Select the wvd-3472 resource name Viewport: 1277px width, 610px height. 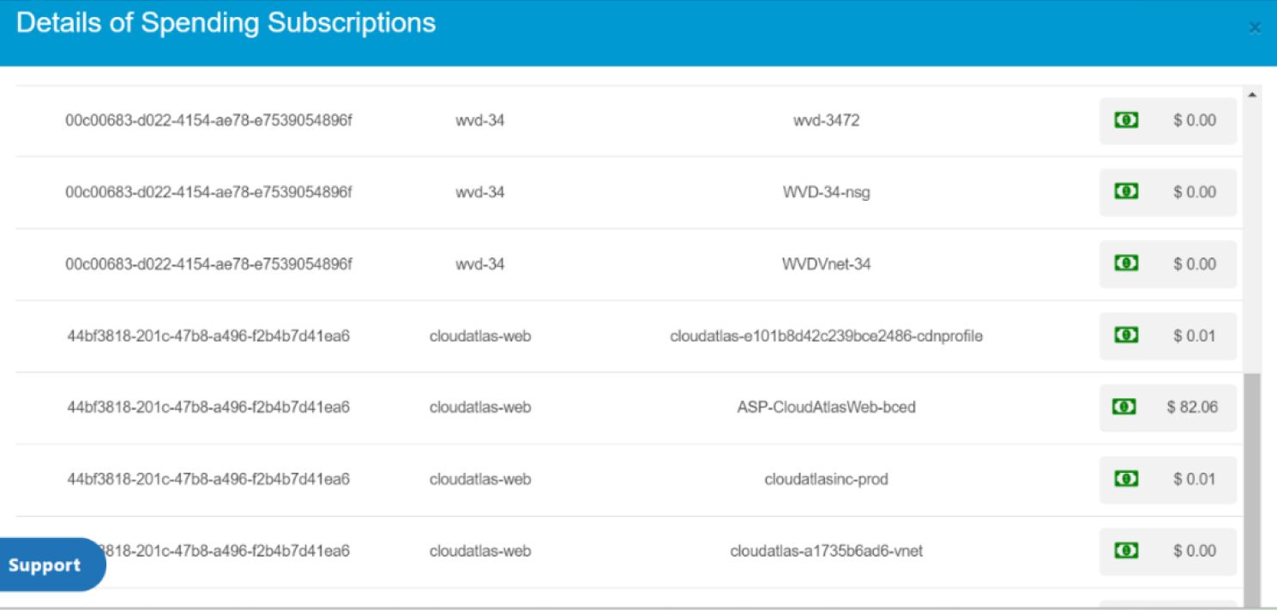tap(826, 121)
